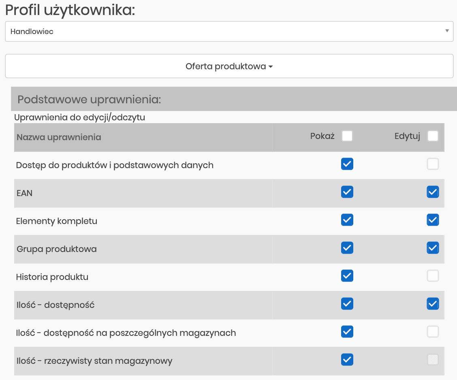This screenshot has width=457, height=380.
Task: Uncheck Pokaż for Grupa produktowa
Action: click(347, 248)
